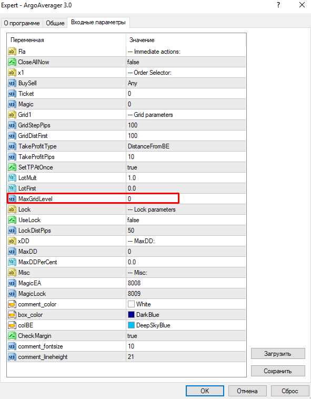
Task: Click the boolean icon beside UseLock
Action: tap(12, 220)
